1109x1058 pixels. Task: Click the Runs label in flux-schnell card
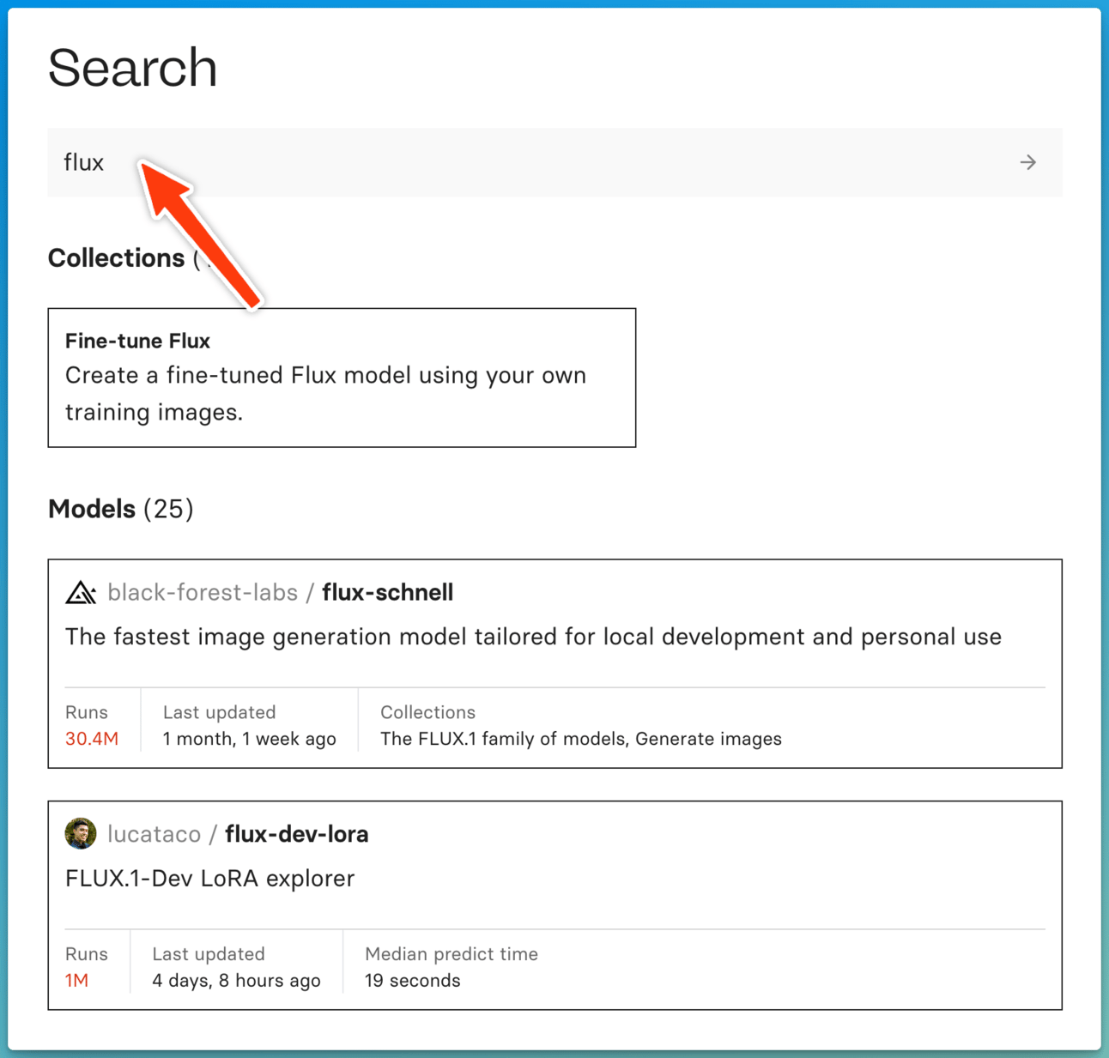pos(87,712)
